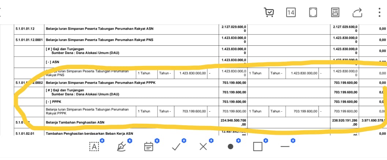This screenshot has height=160, width=387.
Task: Select the date stamp tool
Action: pyautogui.click(x=149, y=147)
